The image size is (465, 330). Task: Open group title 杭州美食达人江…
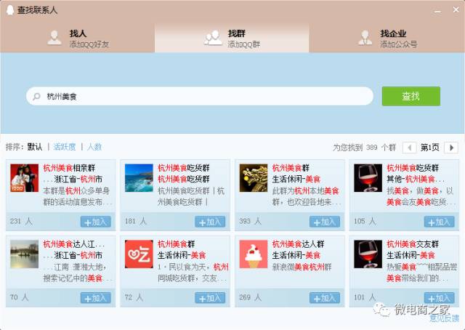(x=73, y=244)
